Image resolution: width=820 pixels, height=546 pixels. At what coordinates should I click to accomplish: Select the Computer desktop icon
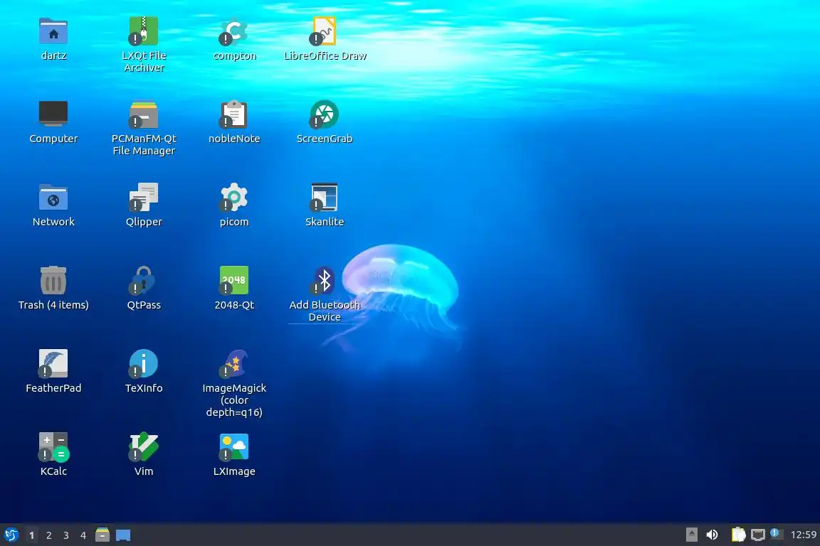[x=53, y=114]
